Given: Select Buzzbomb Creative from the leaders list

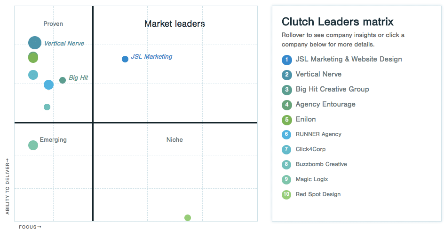Looking at the screenshot, I should [321, 164].
